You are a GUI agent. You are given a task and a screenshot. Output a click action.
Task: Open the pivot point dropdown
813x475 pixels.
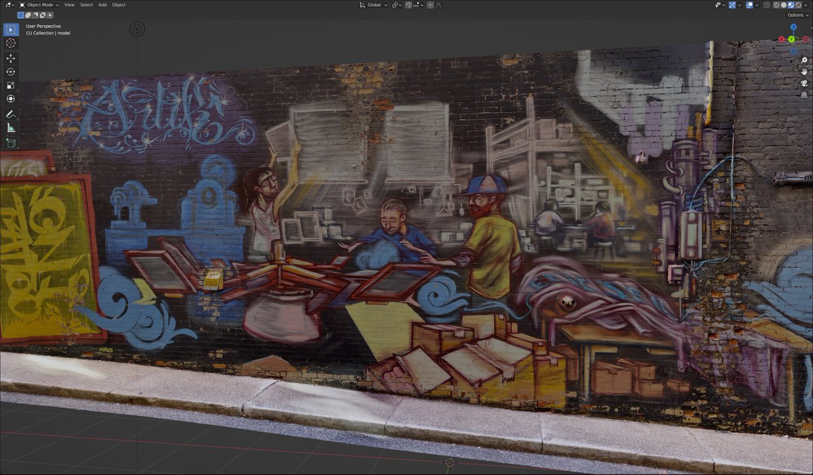(x=397, y=5)
